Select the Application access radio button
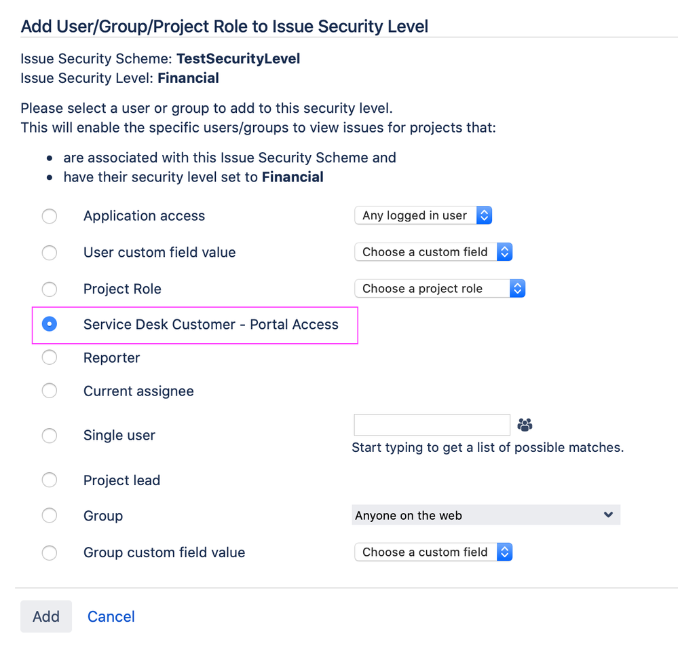Screen dimensions: 678x653 (x=50, y=216)
